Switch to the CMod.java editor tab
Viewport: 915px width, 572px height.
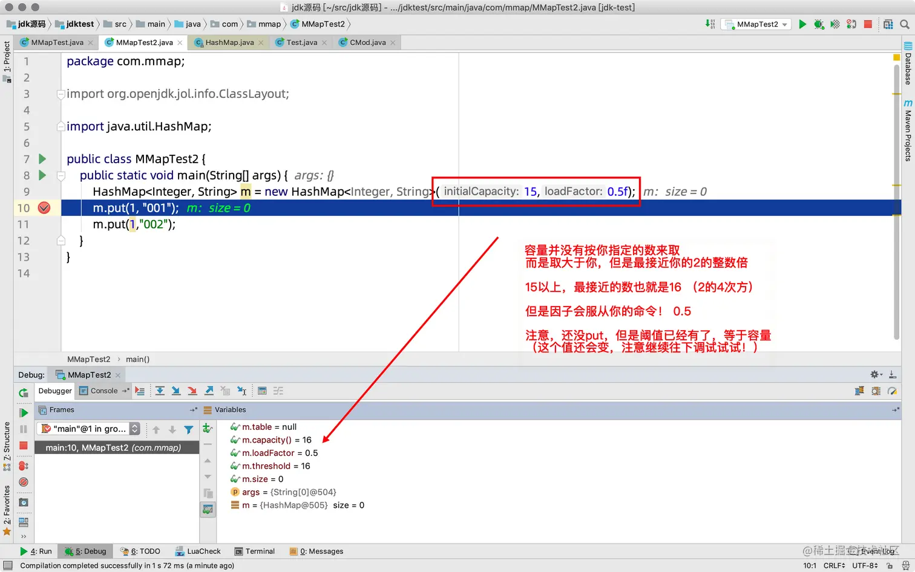(x=367, y=42)
